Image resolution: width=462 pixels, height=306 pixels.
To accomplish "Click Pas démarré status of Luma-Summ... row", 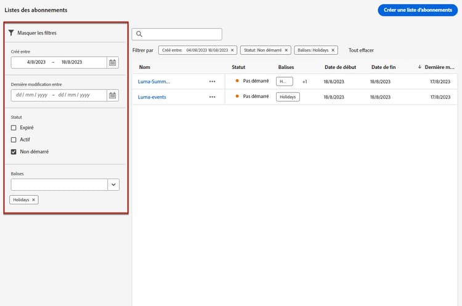I will click(256, 81).
